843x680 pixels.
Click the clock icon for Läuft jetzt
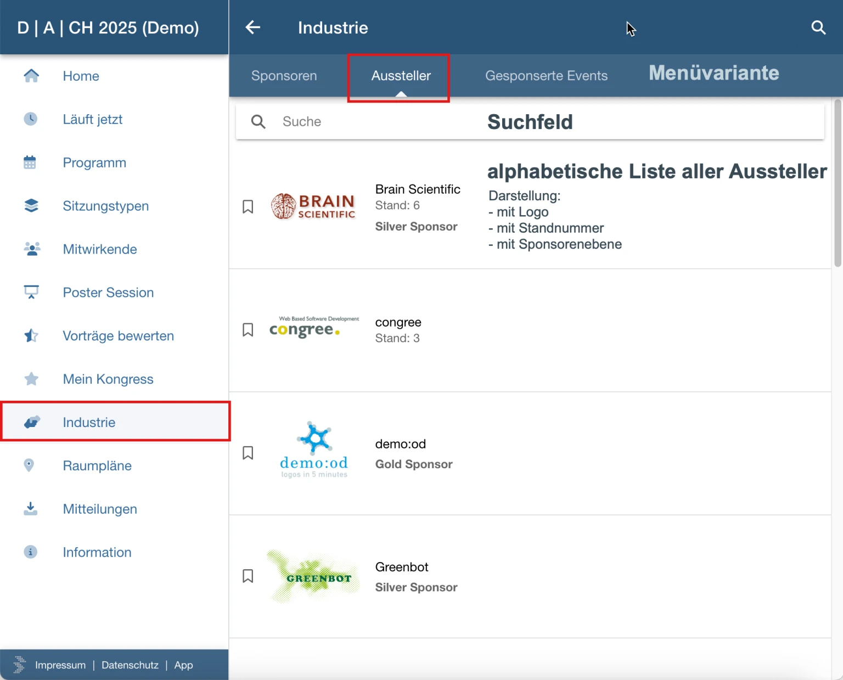(31, 119)
